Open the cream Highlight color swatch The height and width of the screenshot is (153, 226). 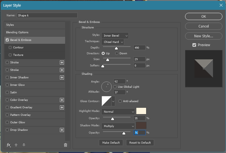[141, 111]
